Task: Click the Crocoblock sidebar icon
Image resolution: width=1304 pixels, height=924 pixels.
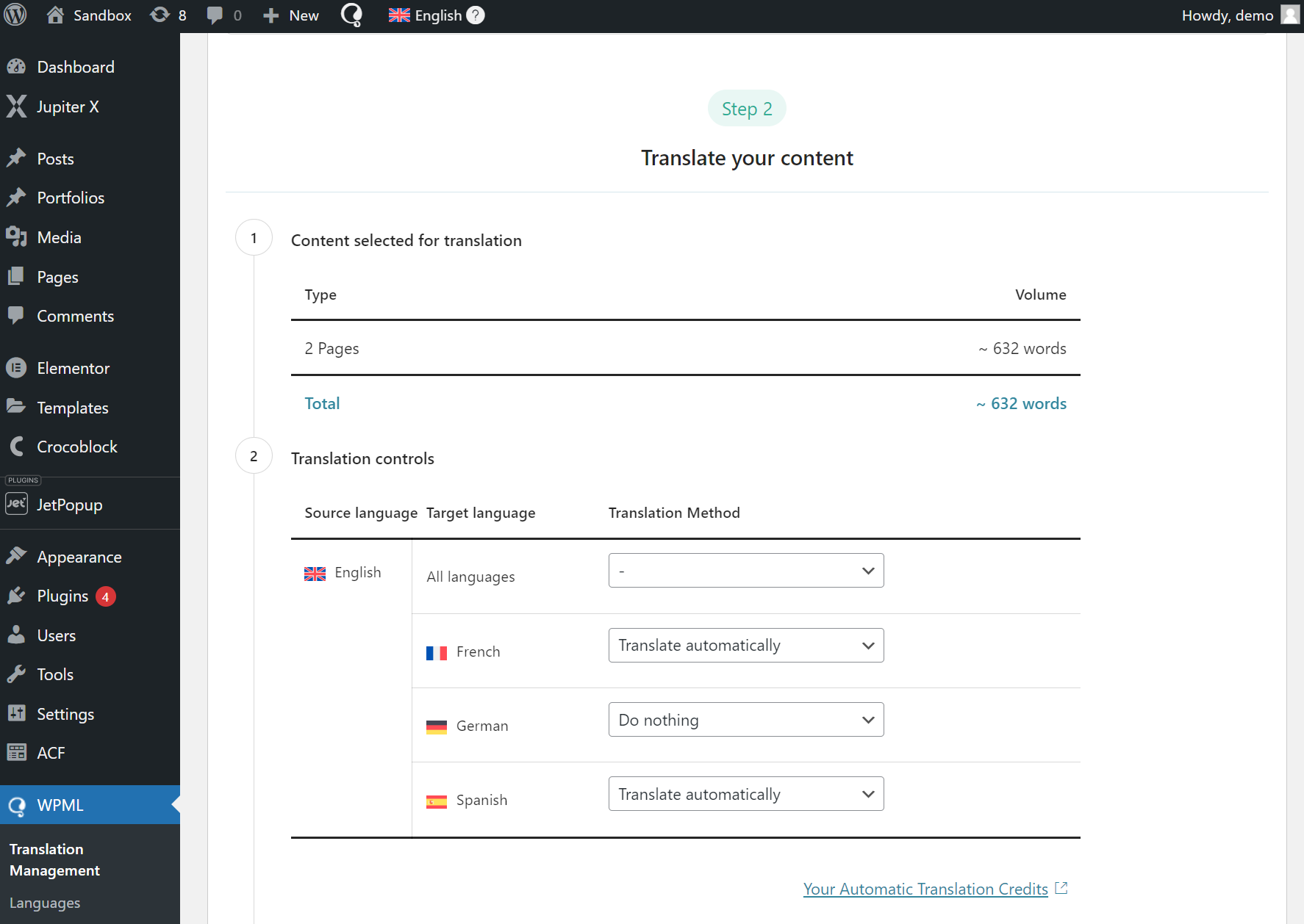Action: tap(16, 447)
